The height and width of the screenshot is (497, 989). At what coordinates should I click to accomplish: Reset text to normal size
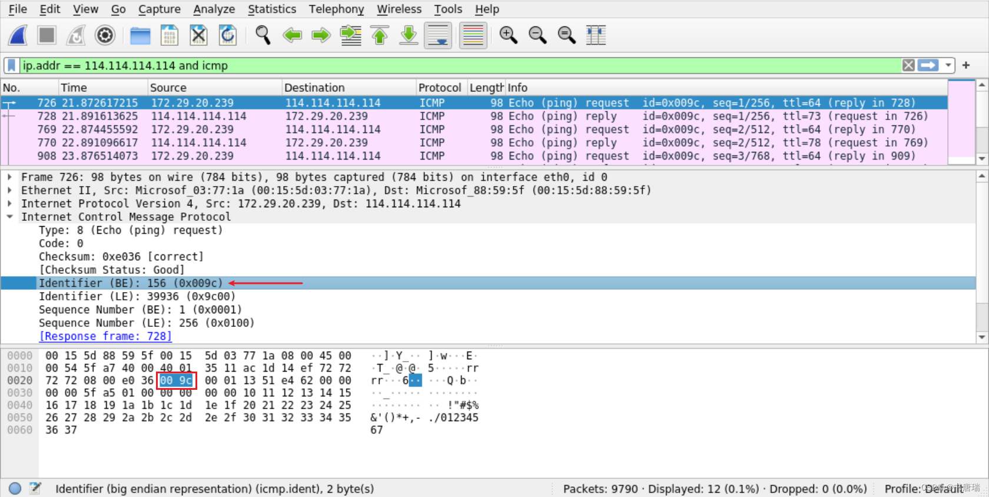566,35
